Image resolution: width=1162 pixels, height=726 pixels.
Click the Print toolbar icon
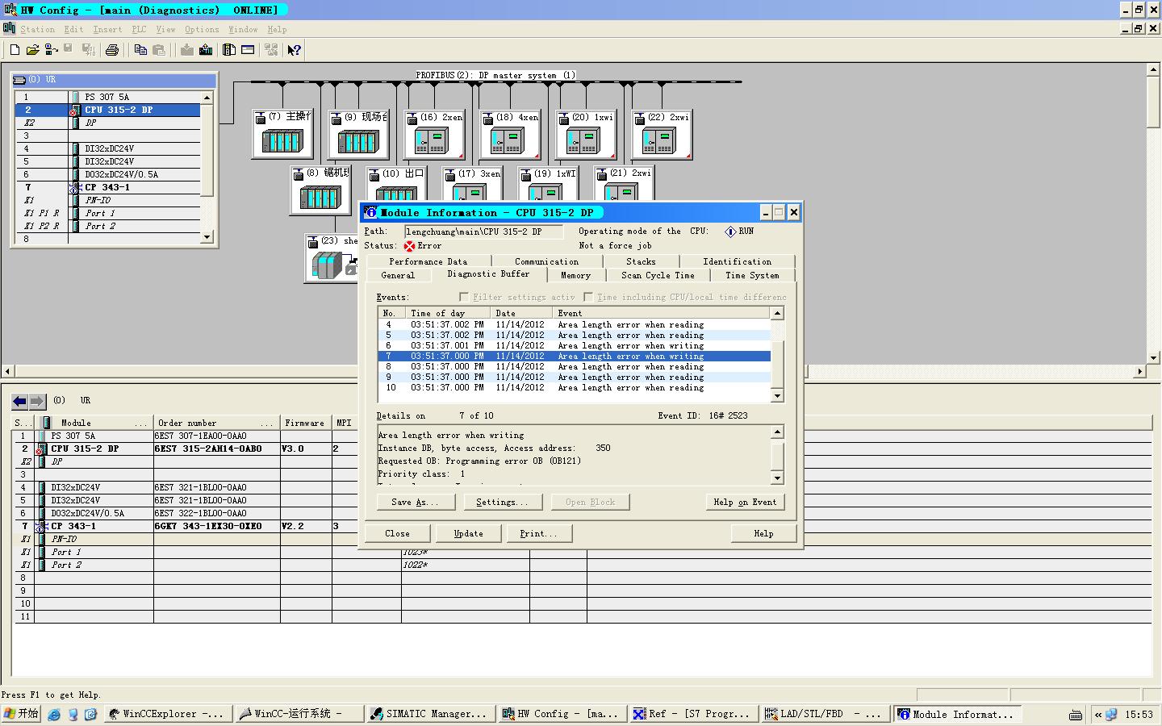(112, 50)
